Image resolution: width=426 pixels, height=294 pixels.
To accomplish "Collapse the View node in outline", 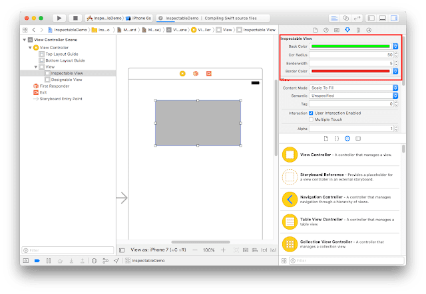I will 36,67.
